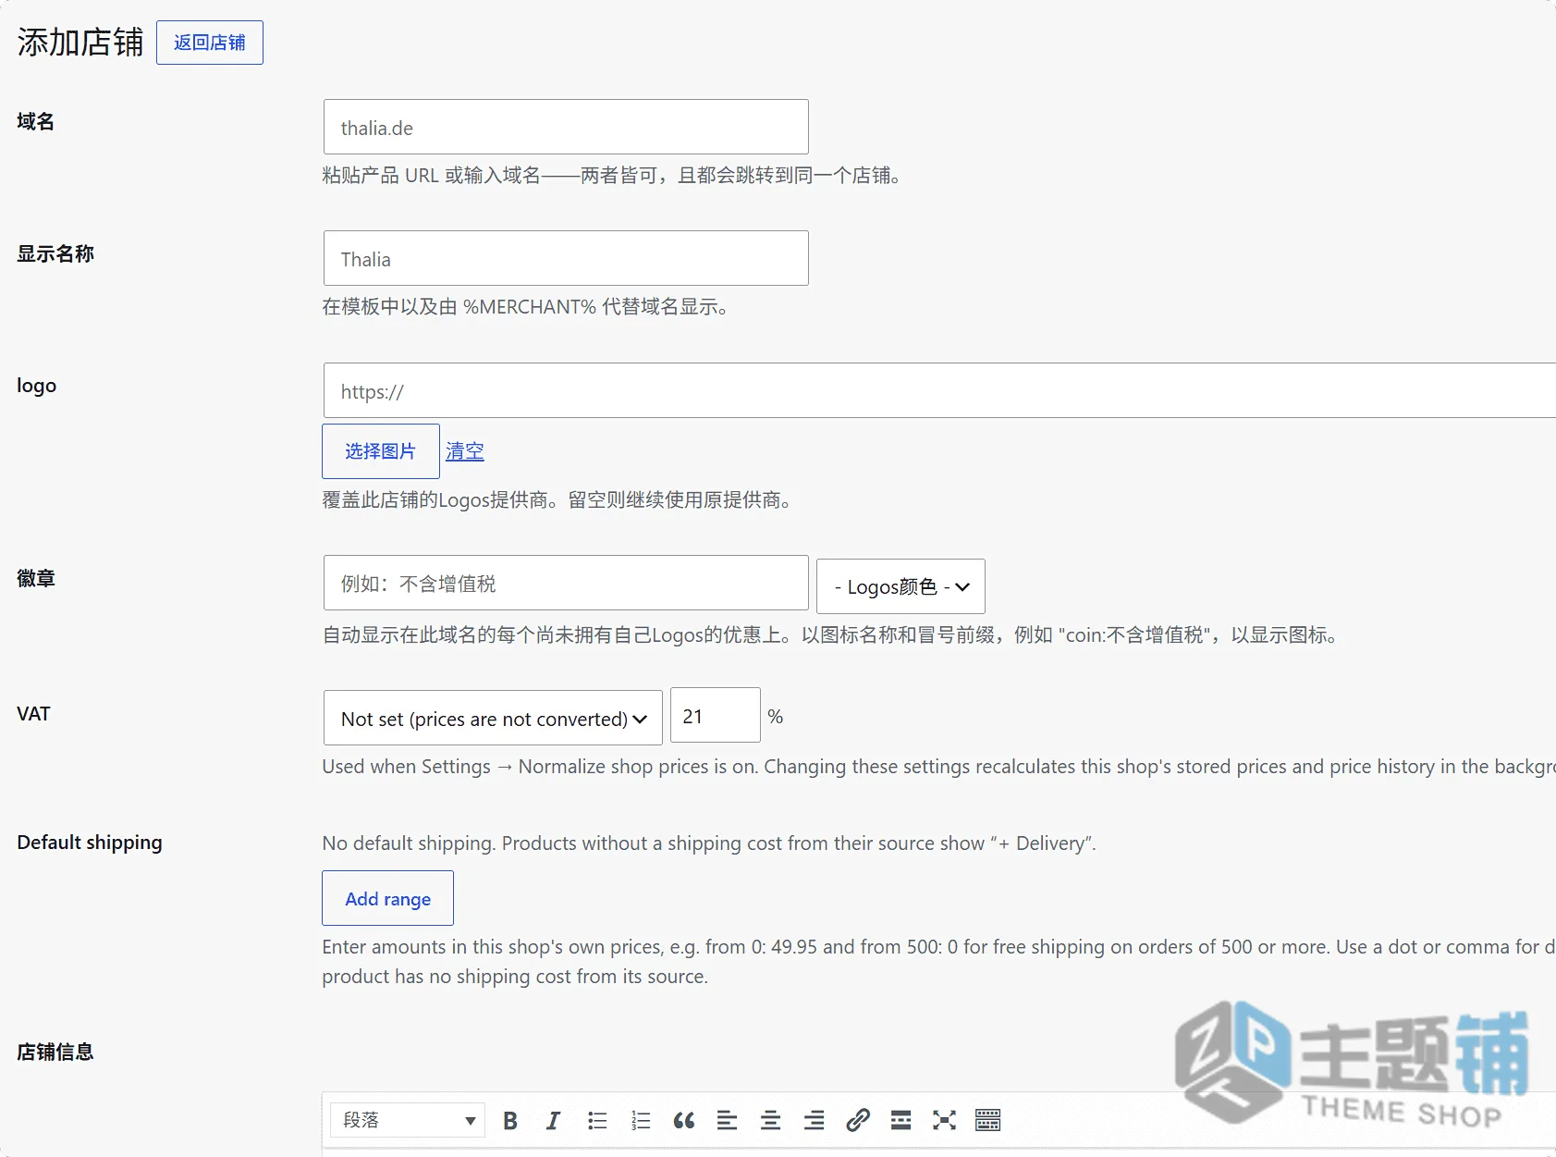Open the Logos颜色 dropdown

(x=901, y=586)
